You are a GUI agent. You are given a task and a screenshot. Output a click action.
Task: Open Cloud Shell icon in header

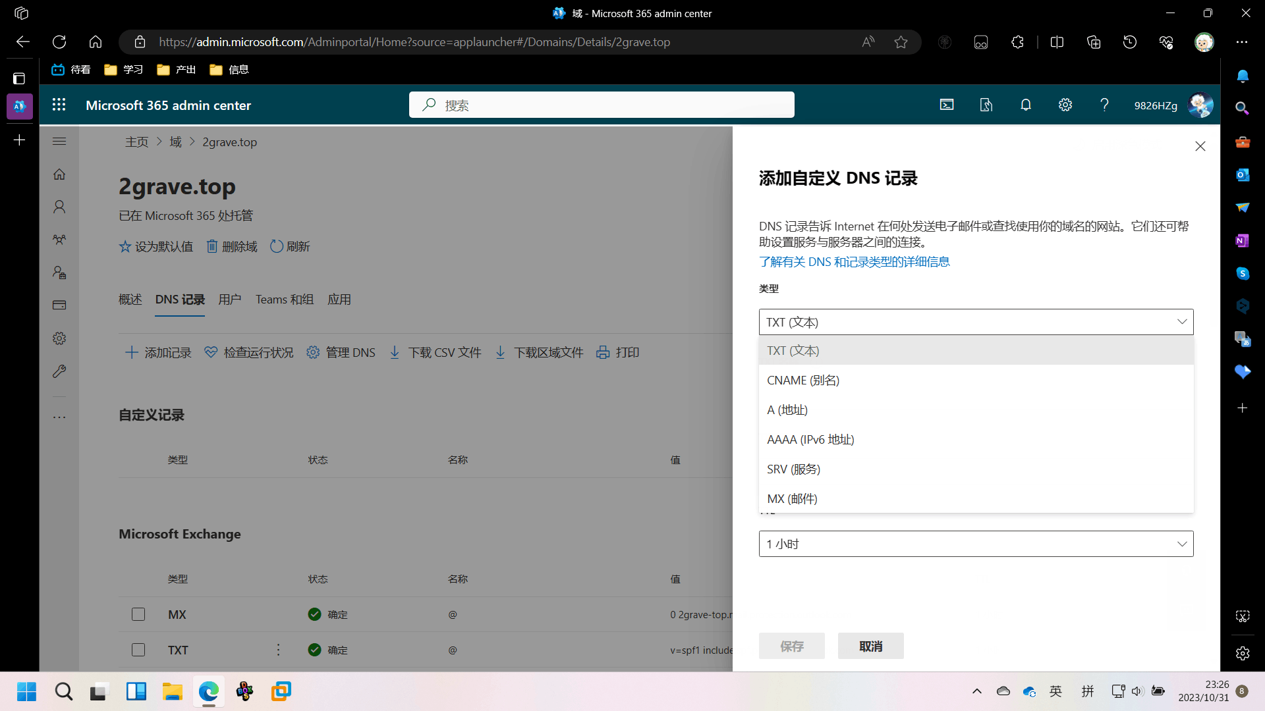tap(946, 105)
